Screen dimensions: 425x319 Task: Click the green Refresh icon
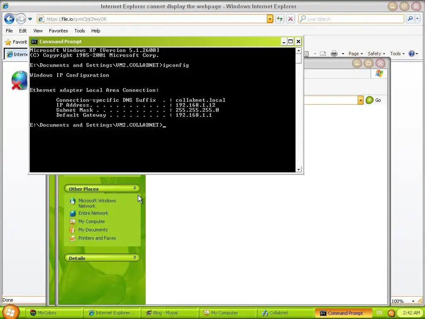click(279, 19)
